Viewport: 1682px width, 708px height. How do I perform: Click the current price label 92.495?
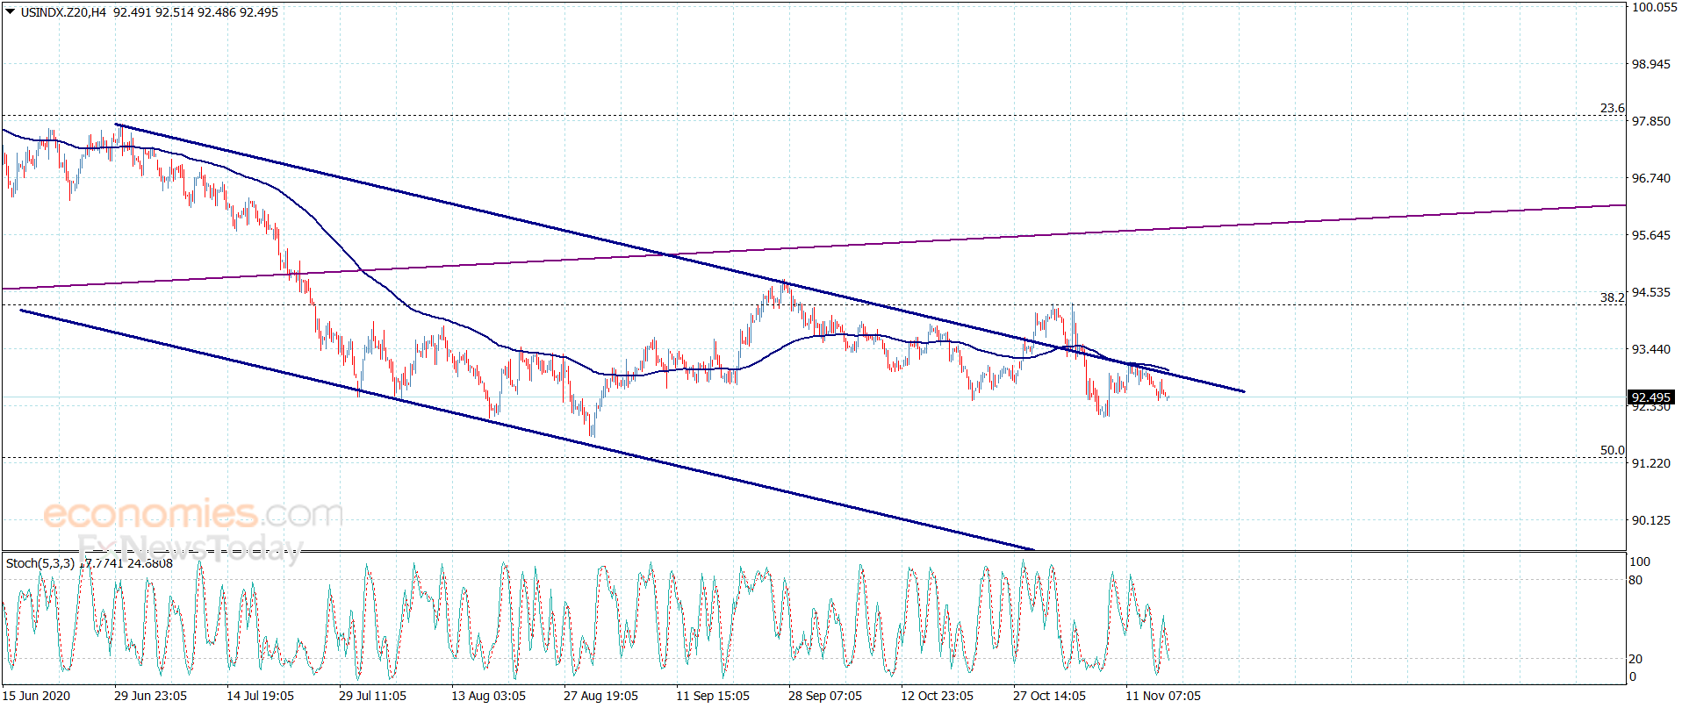(1651, 397)
